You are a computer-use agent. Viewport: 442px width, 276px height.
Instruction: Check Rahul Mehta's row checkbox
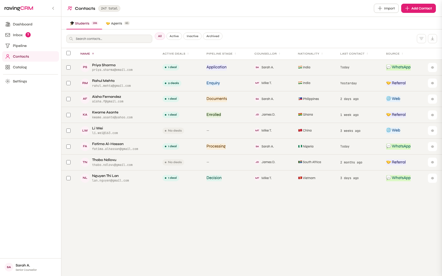[x=68, y=83]
